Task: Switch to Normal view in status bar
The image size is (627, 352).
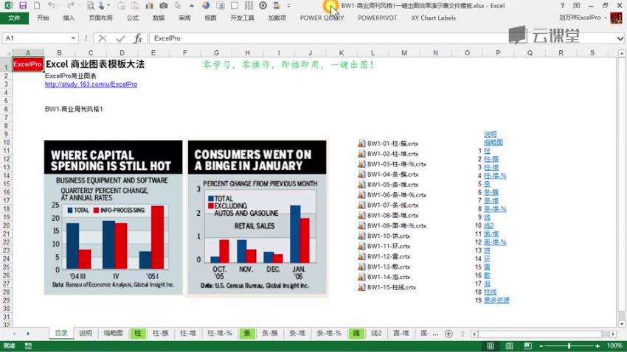Action: [491, 346]
